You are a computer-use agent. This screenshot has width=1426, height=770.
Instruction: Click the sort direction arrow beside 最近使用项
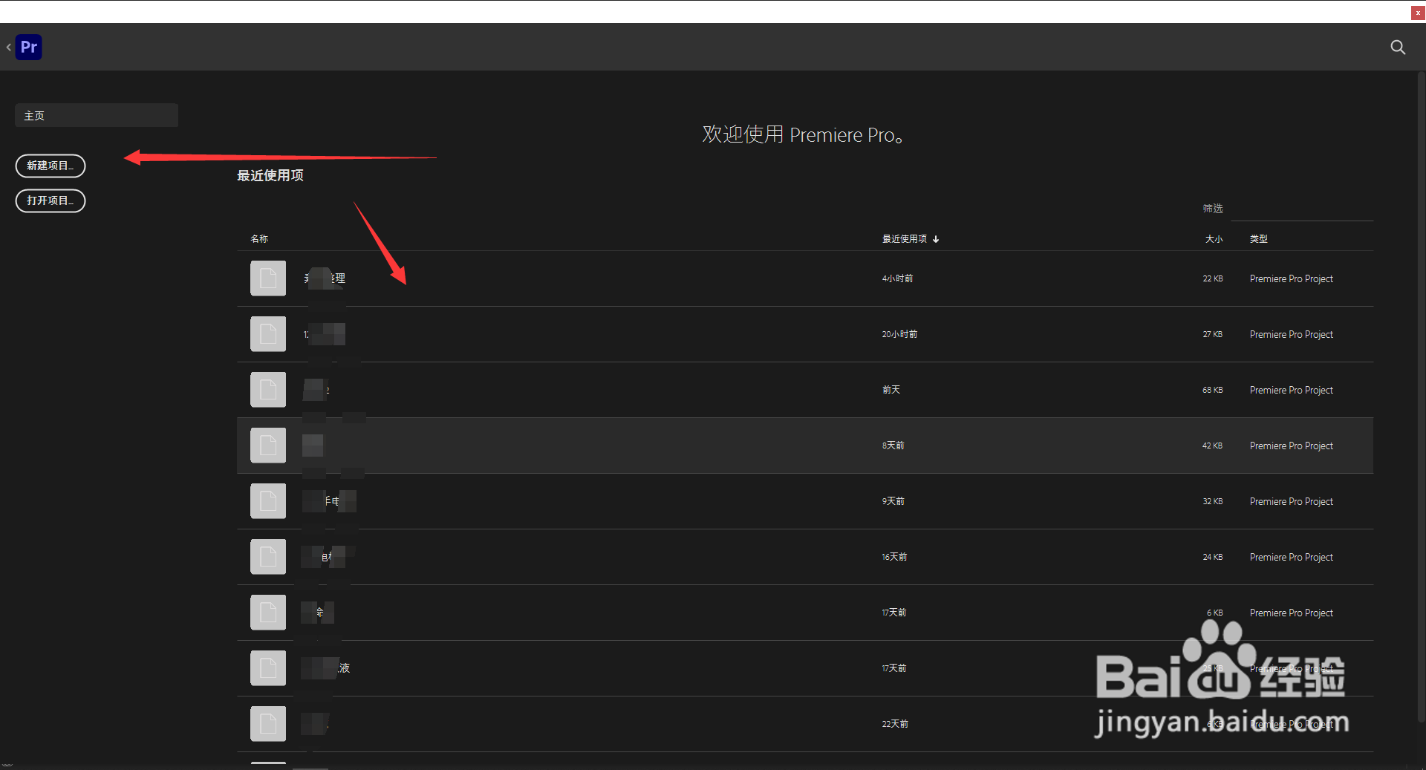pyautogui.click(x=936, y=239)
